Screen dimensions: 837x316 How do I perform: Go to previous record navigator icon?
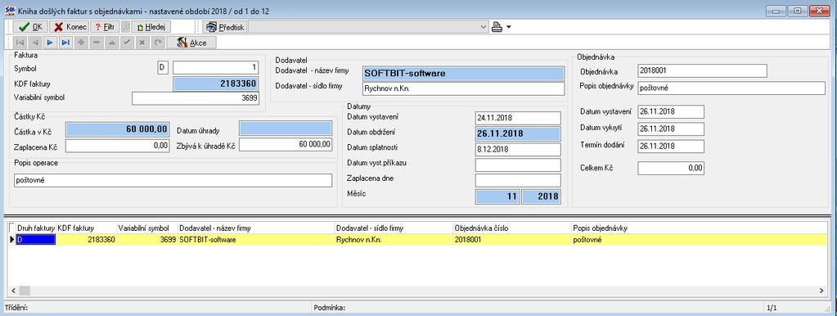[x=34, y=43]
